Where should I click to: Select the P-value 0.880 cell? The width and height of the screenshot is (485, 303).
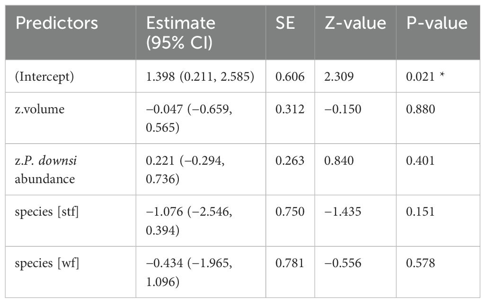420,109
